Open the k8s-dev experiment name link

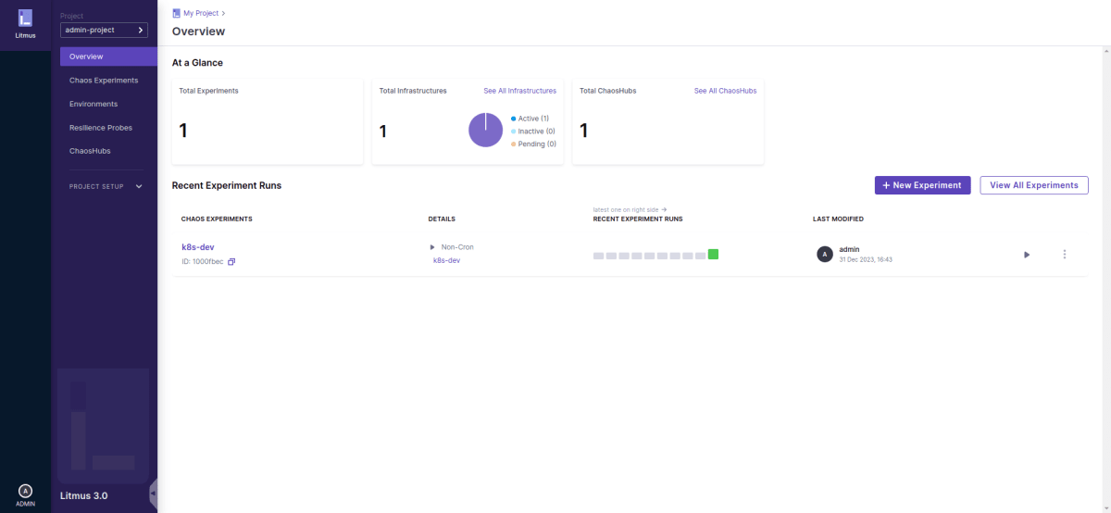point(198,247)
